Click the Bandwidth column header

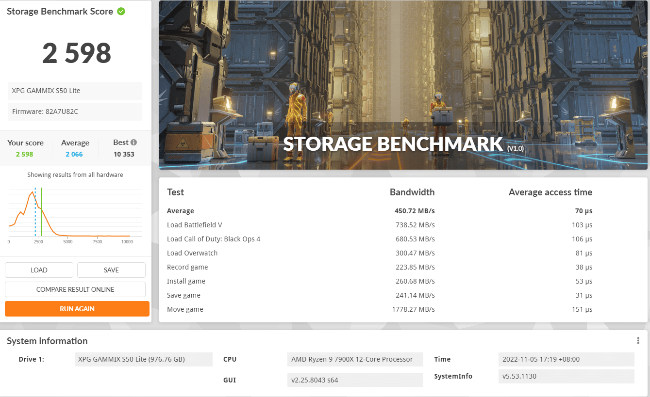[412, 192]
